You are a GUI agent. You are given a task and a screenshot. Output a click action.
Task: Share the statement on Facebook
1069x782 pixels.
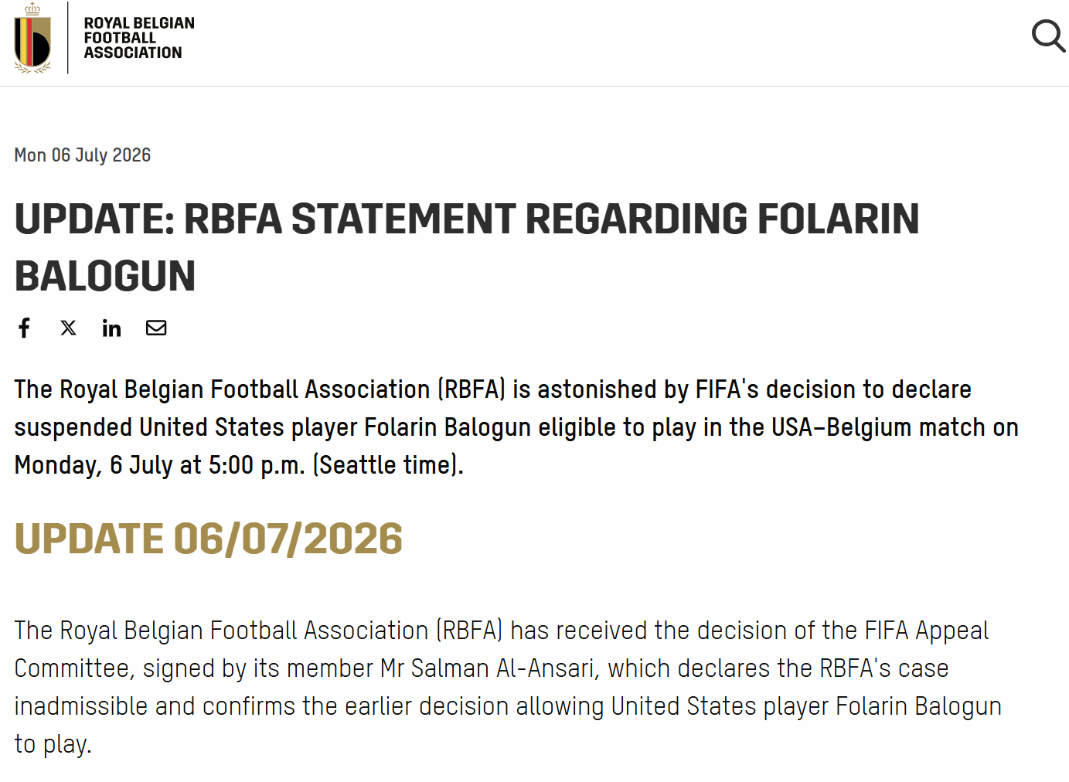pyautogui.click(x=25, y=328)
